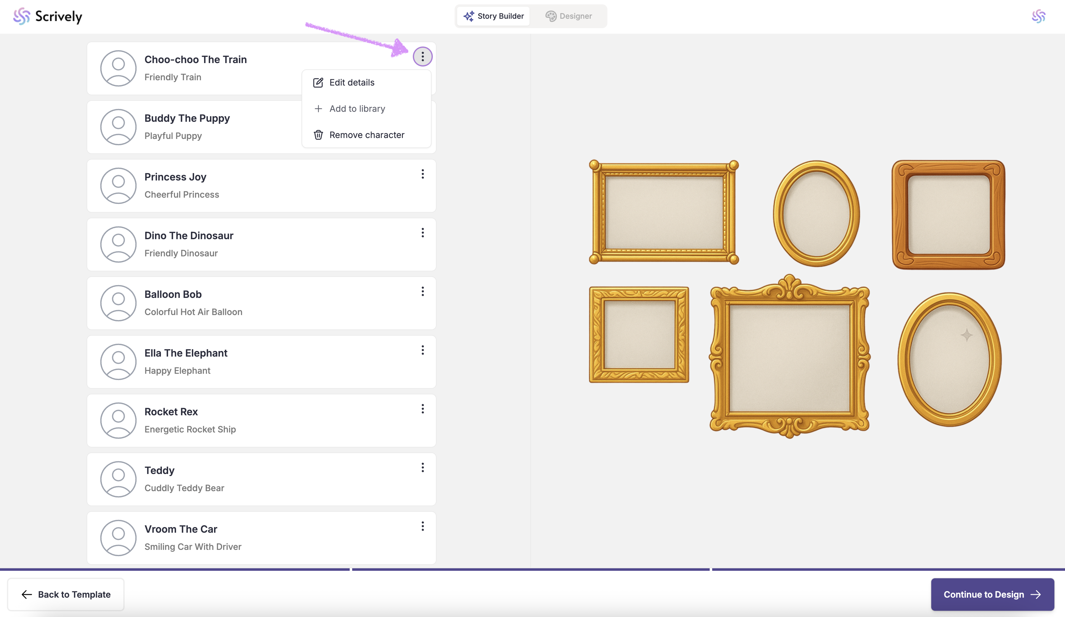Select the large ornate gold frame
Viewport: 1065px width, 617px height.
pyautogui.click(x=789, y=357)
